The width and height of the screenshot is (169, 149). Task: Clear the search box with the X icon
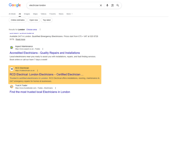101,5
